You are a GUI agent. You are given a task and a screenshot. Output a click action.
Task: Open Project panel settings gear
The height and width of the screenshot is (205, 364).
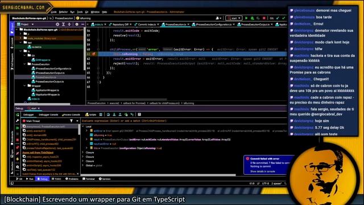coord(77,24)
